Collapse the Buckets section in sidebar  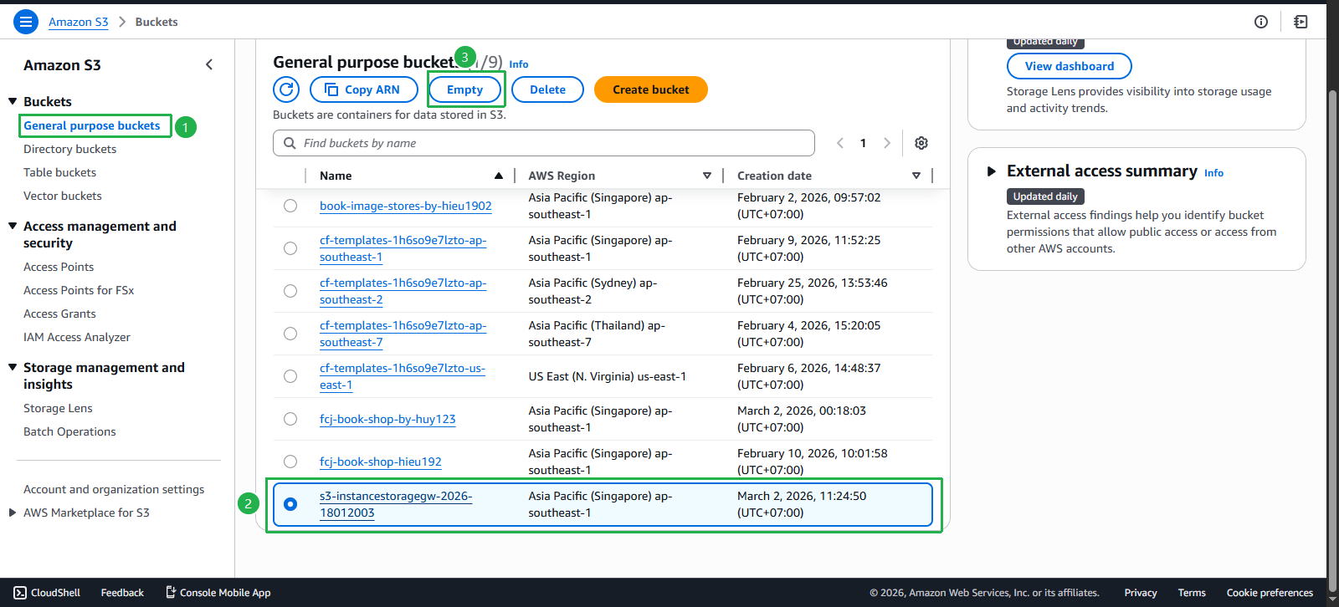click(13, 101)
